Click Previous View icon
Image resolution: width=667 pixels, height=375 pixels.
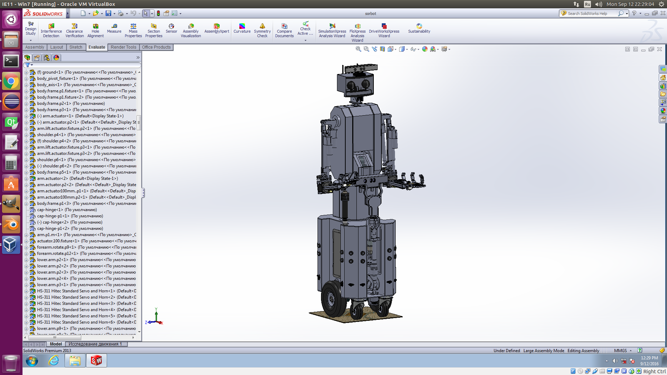click(x=374, y=49)
